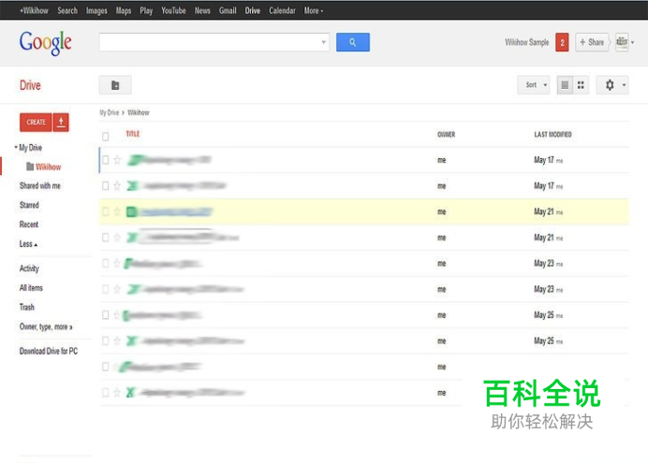Open Shared with me
The height and width of the screenshot is (463, 648).
[x=39, y=186]
